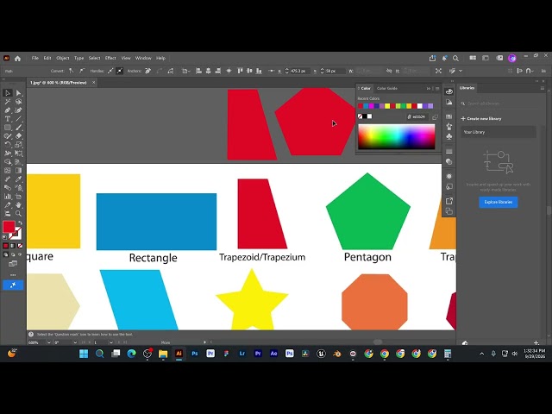Set paint mode to Gradient
The height and width of the screenshot is (414, 552).
13,246
